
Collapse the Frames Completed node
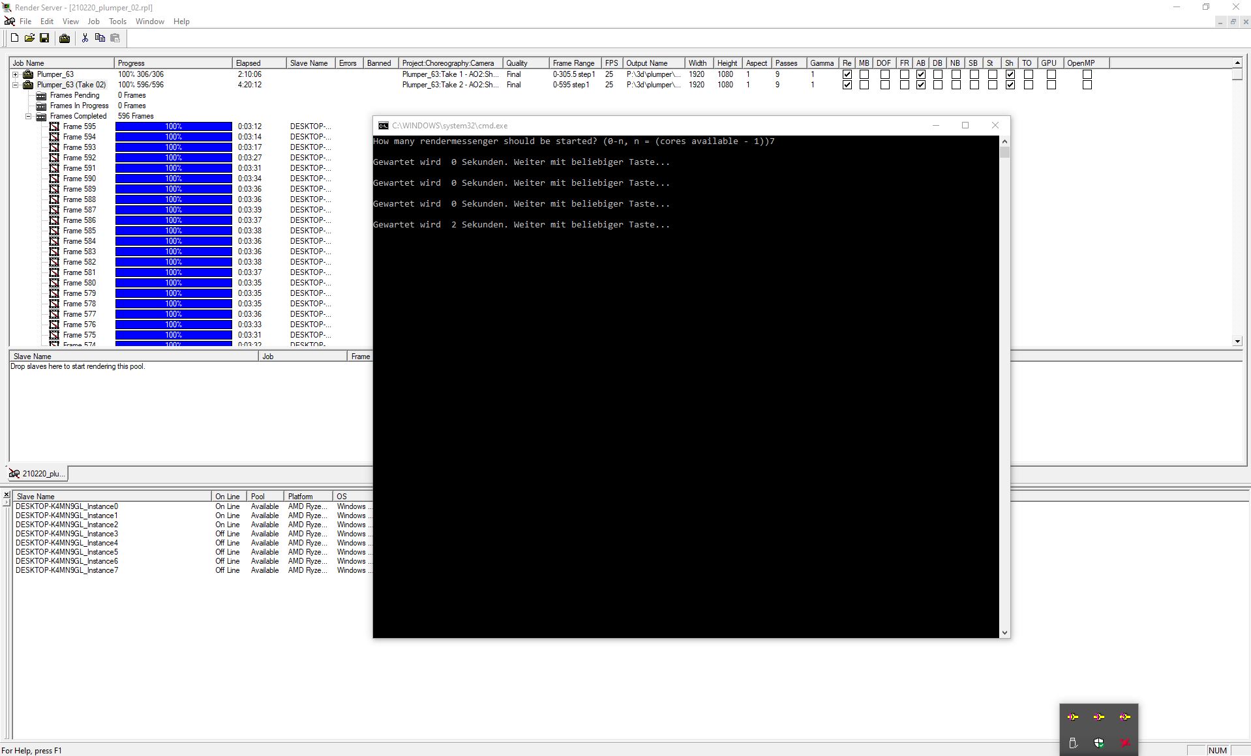(29, 116)
